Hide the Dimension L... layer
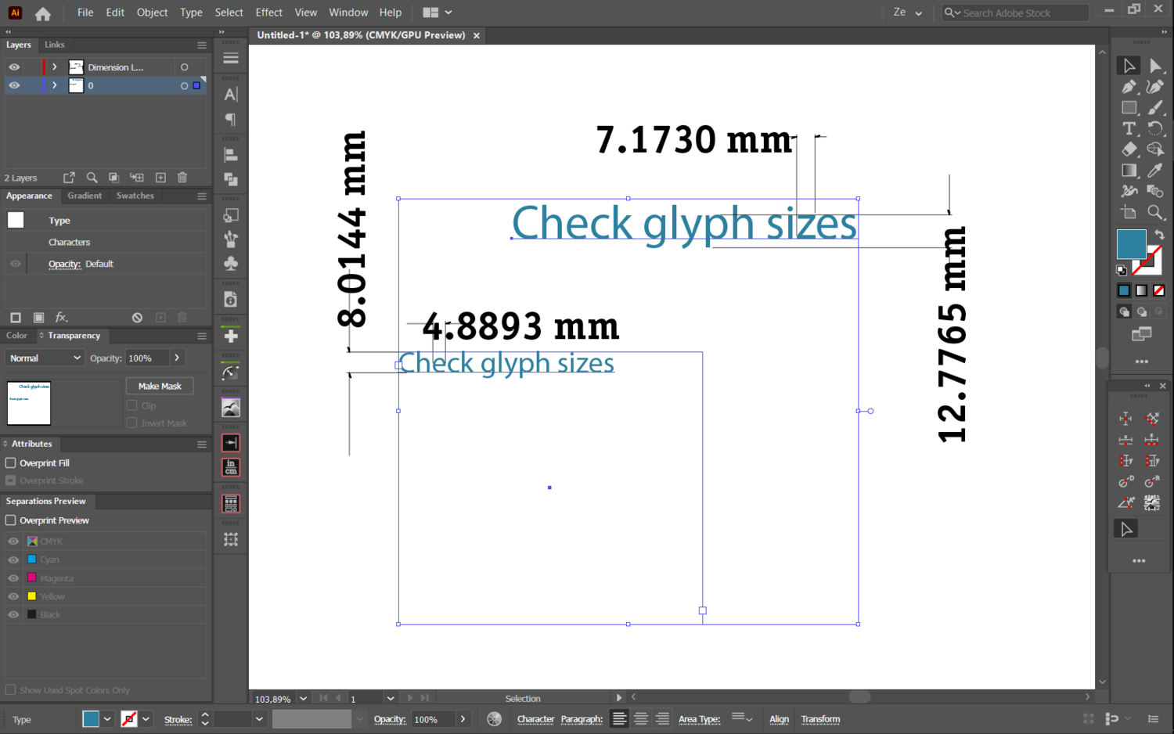Viewport: 1174px width, 734px height. [x=14, y=67]
